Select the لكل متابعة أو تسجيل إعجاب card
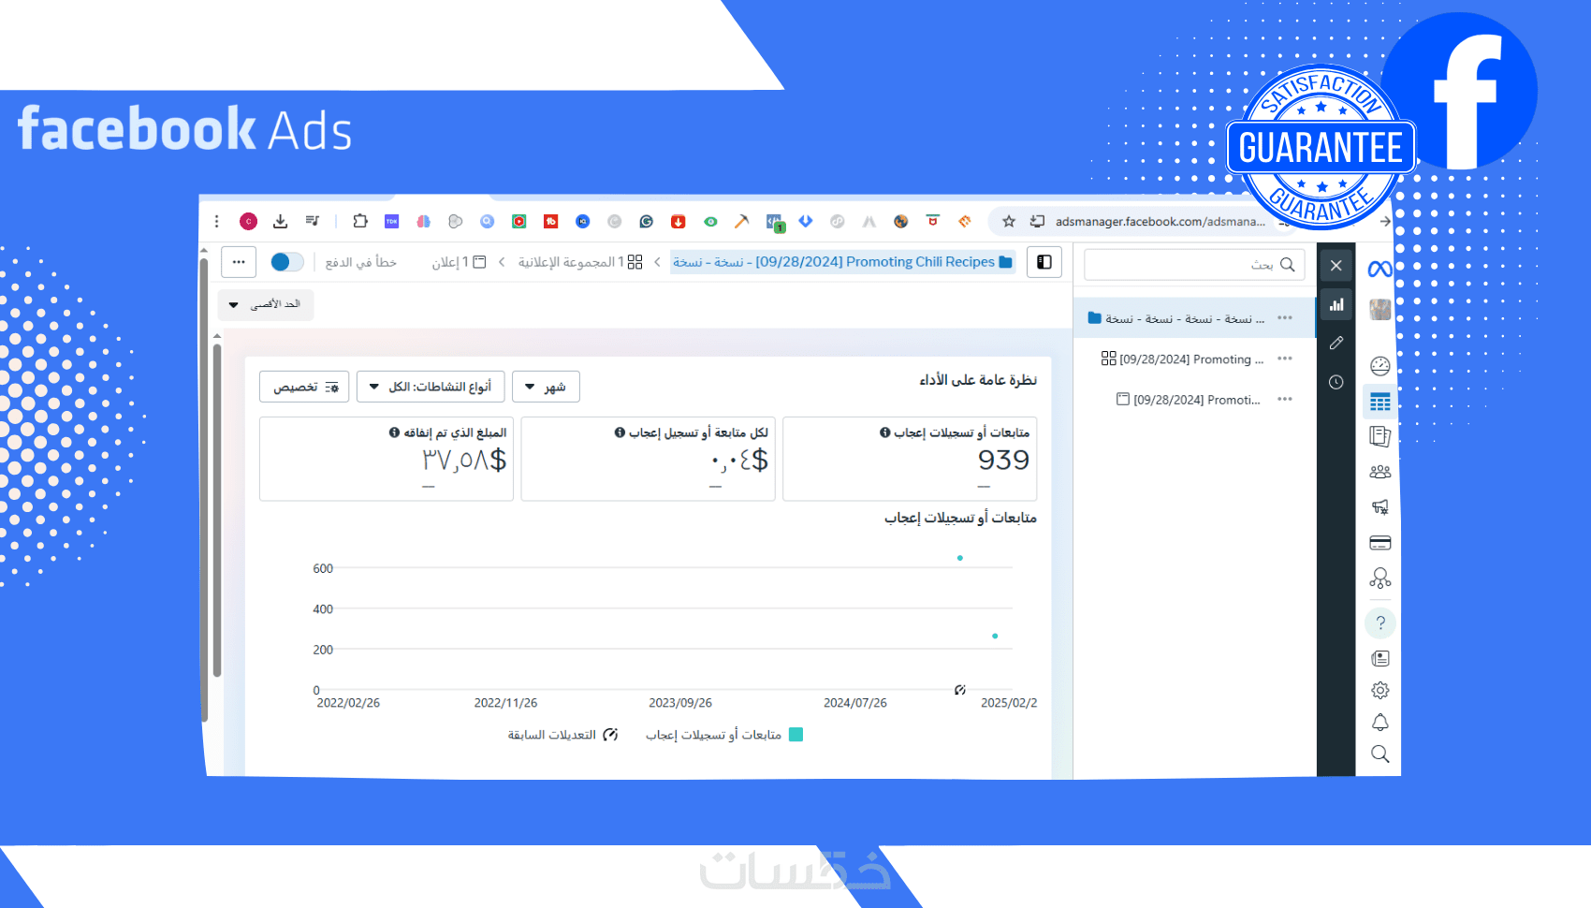Viewport: 1591px width, 908px height. [x=648, y=459]
